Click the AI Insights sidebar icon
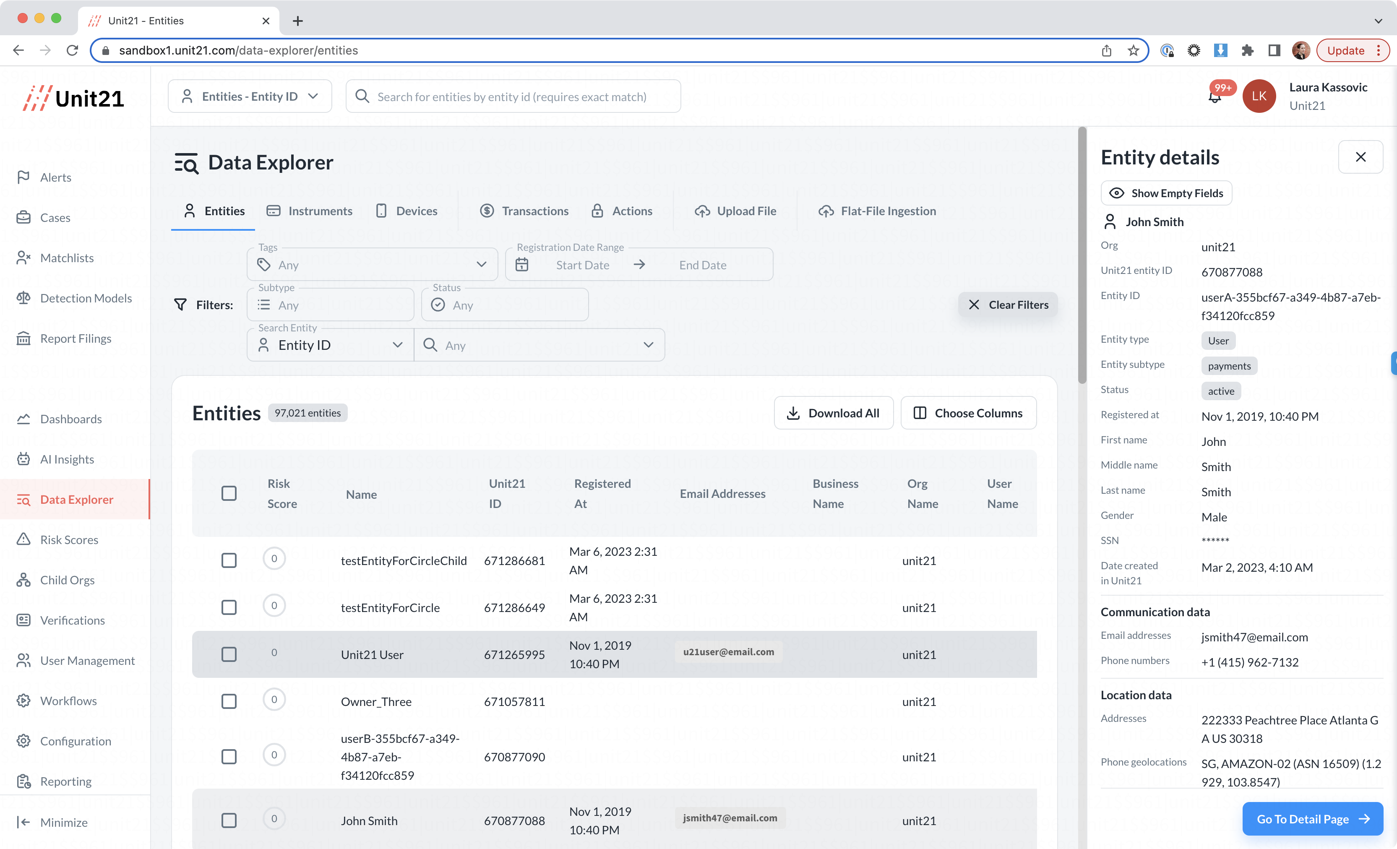This screenshot has width=1397, height=849. pyautogui.click(x=23, y=459)
